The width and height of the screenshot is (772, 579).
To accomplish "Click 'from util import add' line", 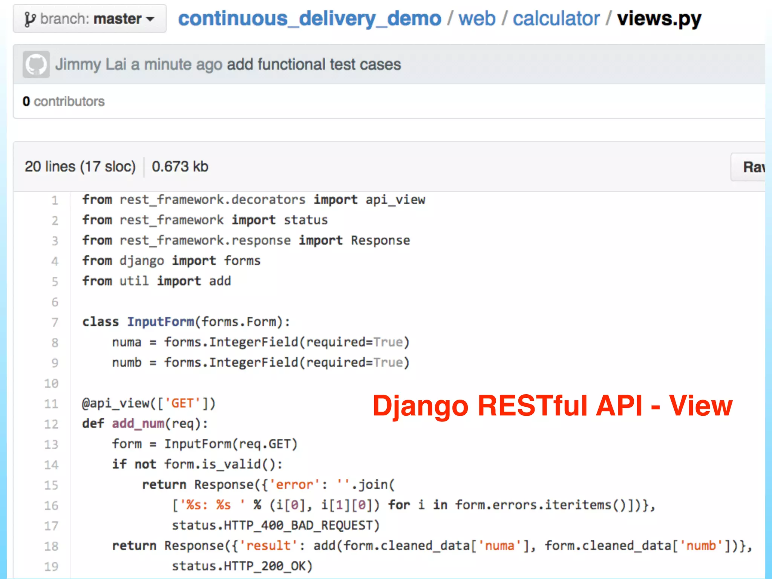I will coord(157,281).
